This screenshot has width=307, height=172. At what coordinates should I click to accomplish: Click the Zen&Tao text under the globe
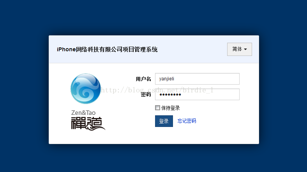point(83,113)
